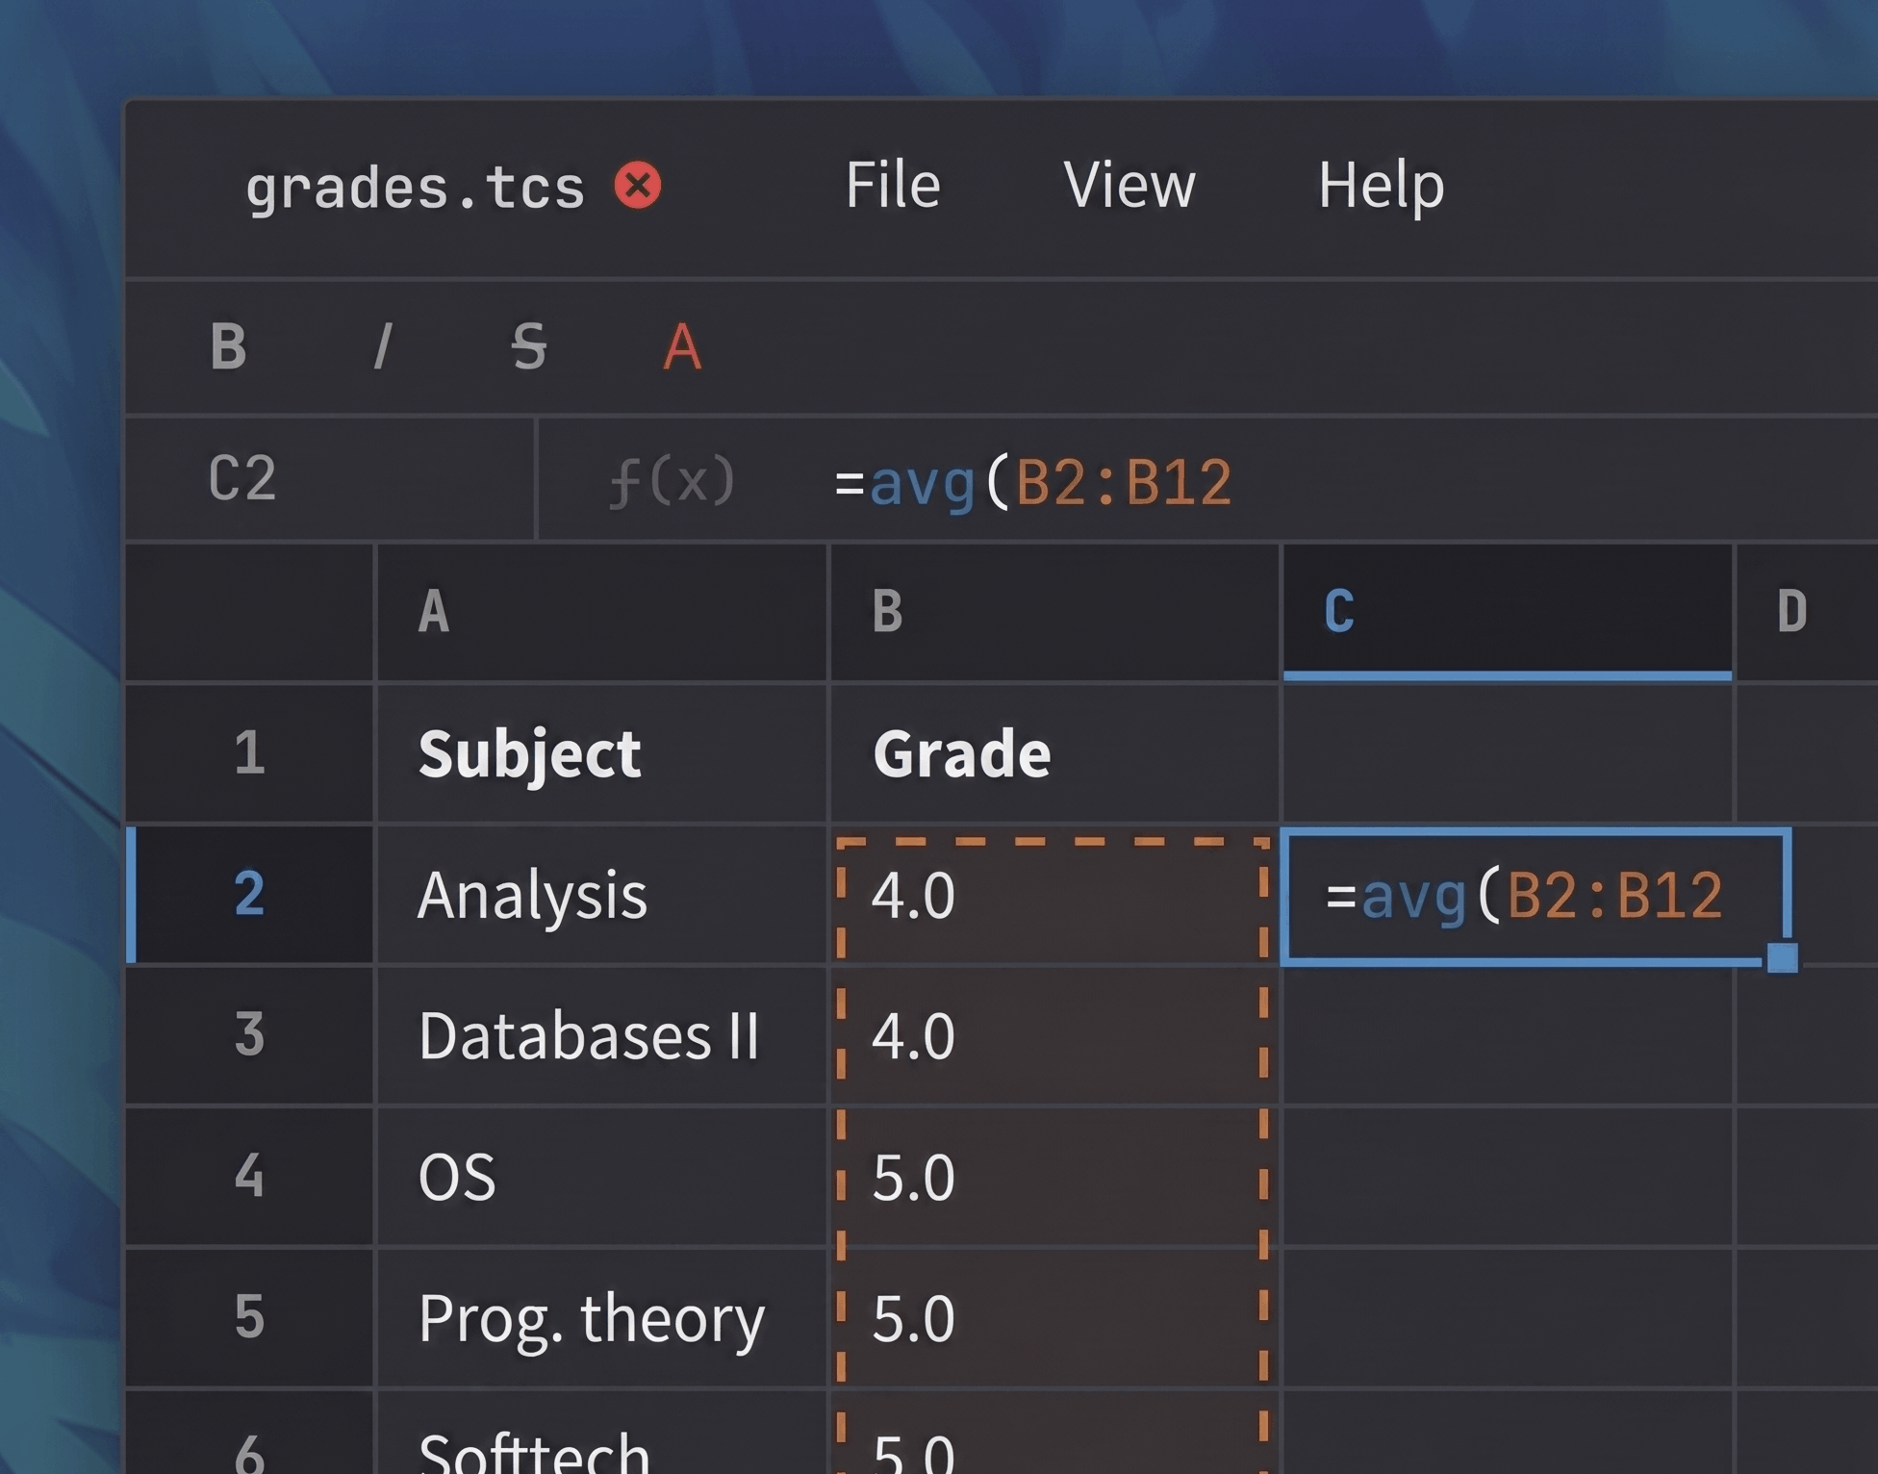This screenshot has height=1474, width=1878.
Task: Select row 4 header
Action: (x=249, y=1176)
